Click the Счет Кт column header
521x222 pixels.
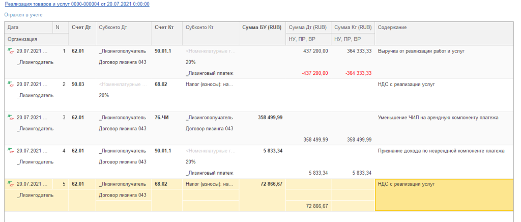click(x=164, y=27)
